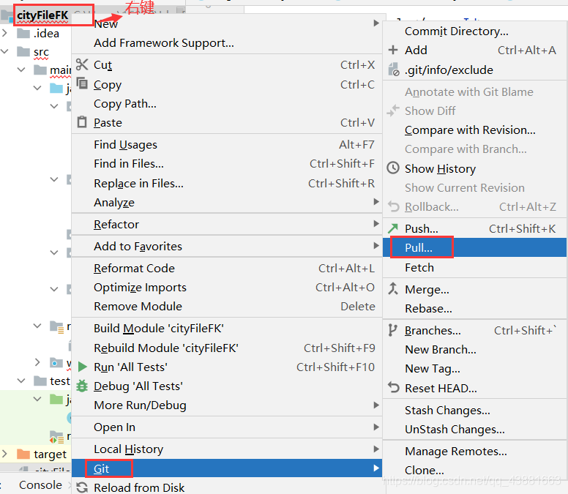
Task: Expand the .idea folder chevron
Action: pos(4,33)
